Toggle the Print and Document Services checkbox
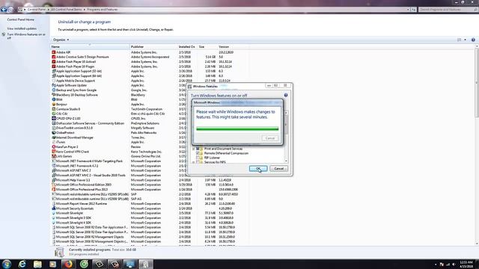 click(x=198, y=149)
